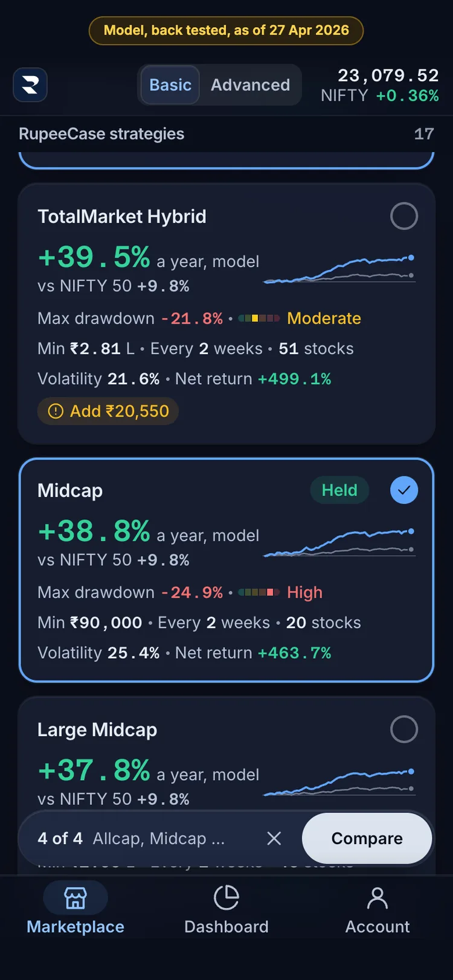Open the Marketplace storefront icon

pyautogui.click(x=75, y=898)
